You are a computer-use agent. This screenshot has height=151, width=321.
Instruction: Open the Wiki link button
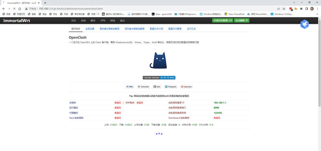[x=130, y=86]
